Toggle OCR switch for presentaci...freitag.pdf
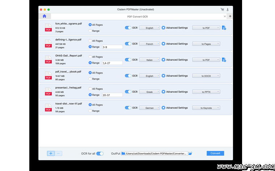This screenshot has height=171, width=275. pyautogui.click(x=128, y=92)
